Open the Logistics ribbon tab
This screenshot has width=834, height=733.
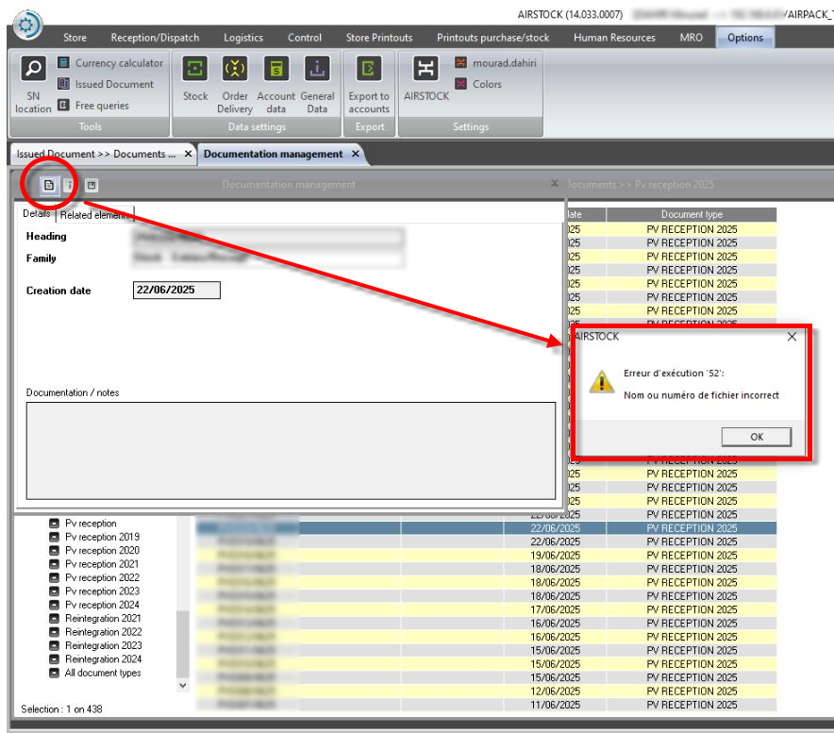[243, 38]
